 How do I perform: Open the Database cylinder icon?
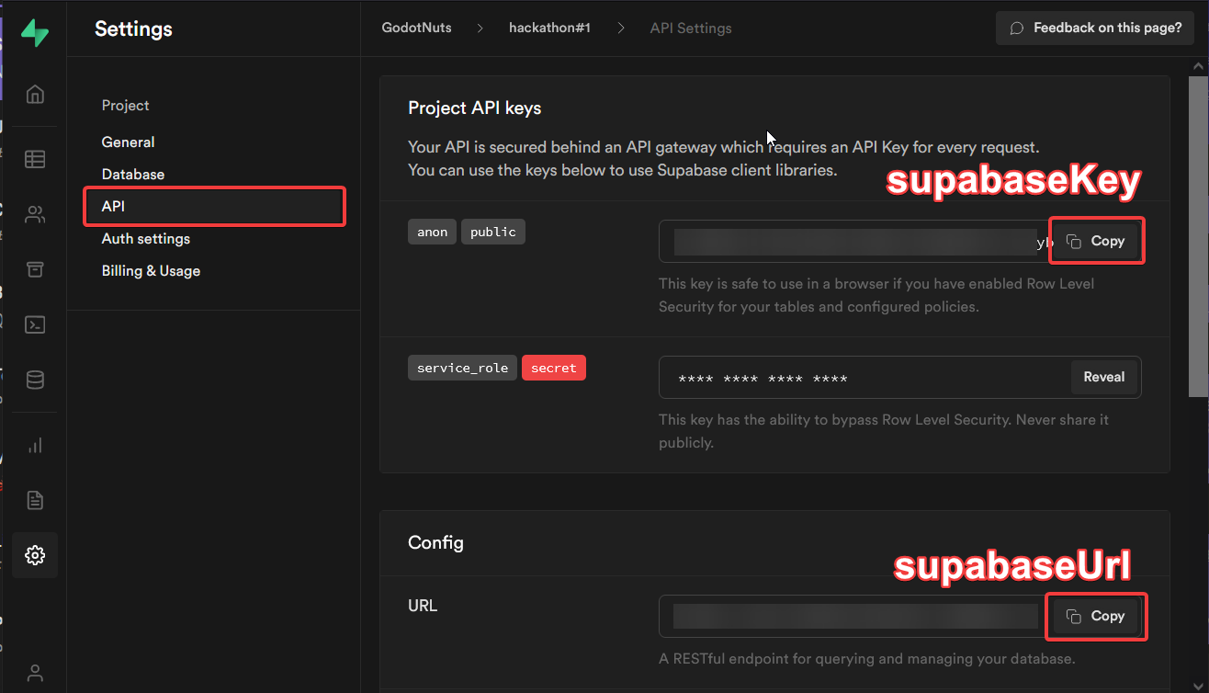point(35,380)
